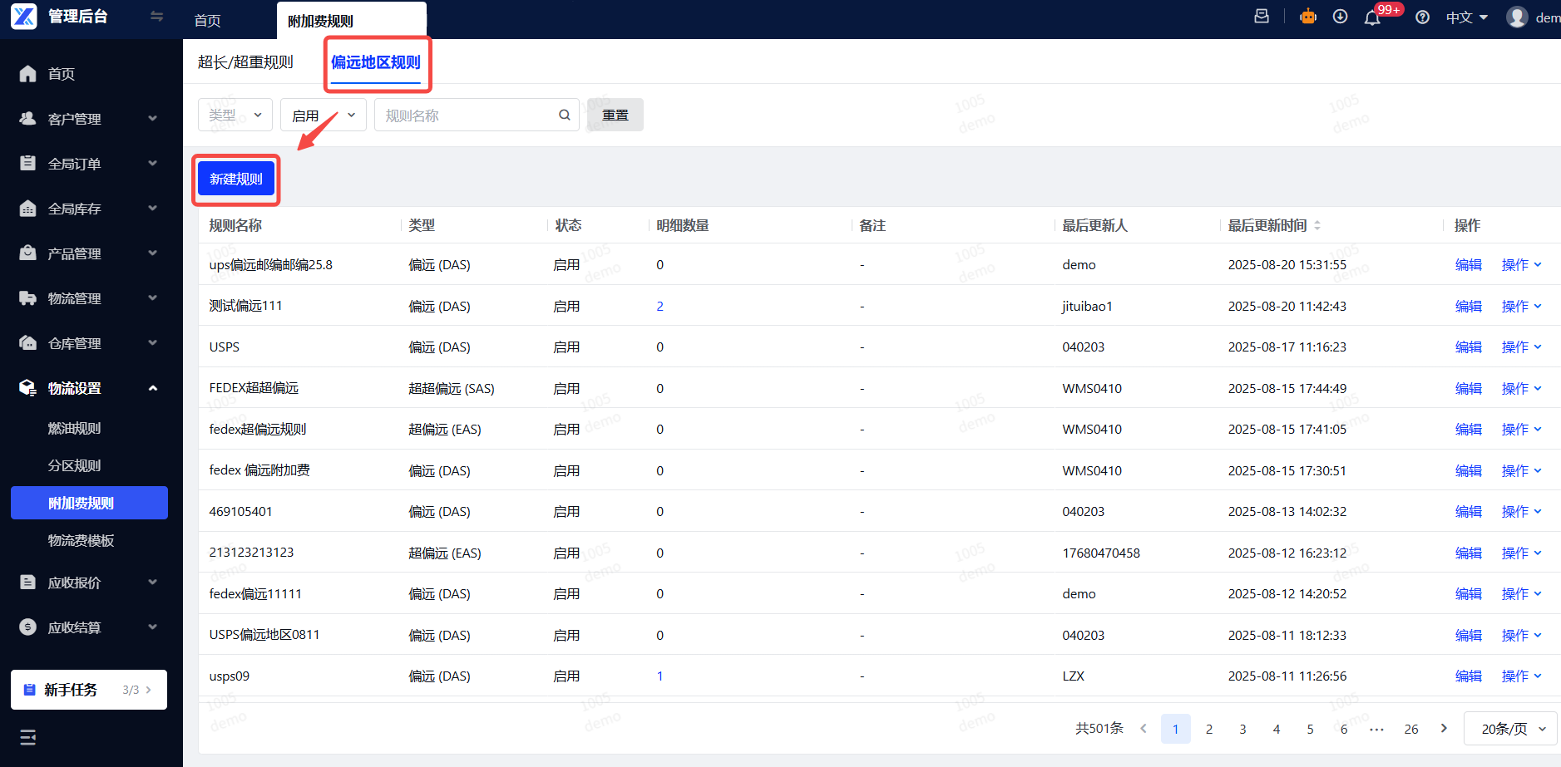
Task: Click the 新手任务 clipboard icon
Action: point(30,690)
